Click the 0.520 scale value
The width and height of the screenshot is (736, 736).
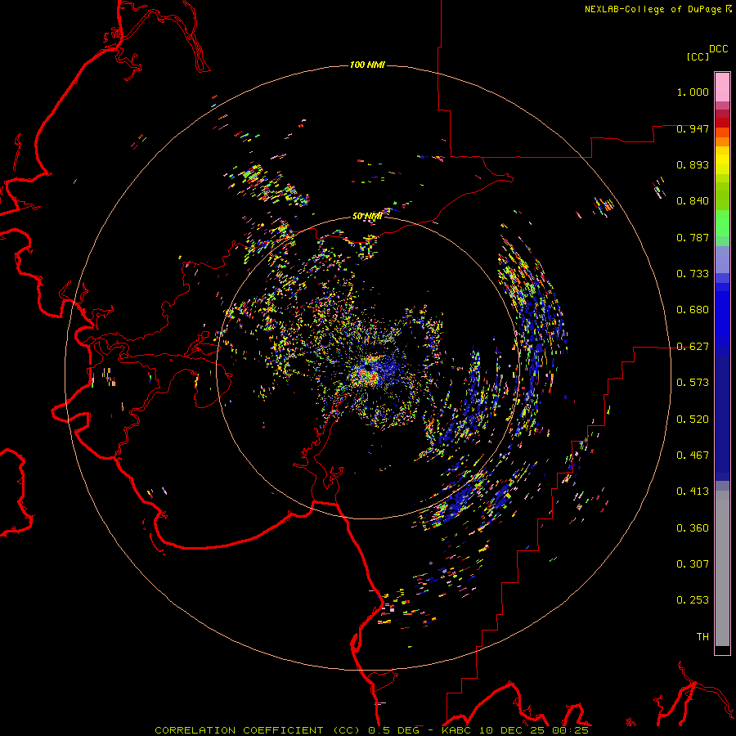click(693, 420)
